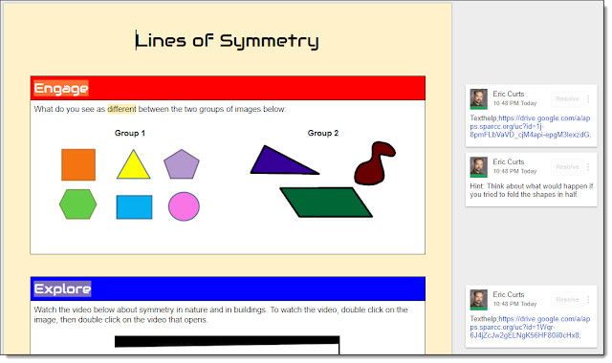Open the drive link ending in epgM3lexzdG
Screen dimensions: 612x363
pyautogui.click(x=531, y=126)
